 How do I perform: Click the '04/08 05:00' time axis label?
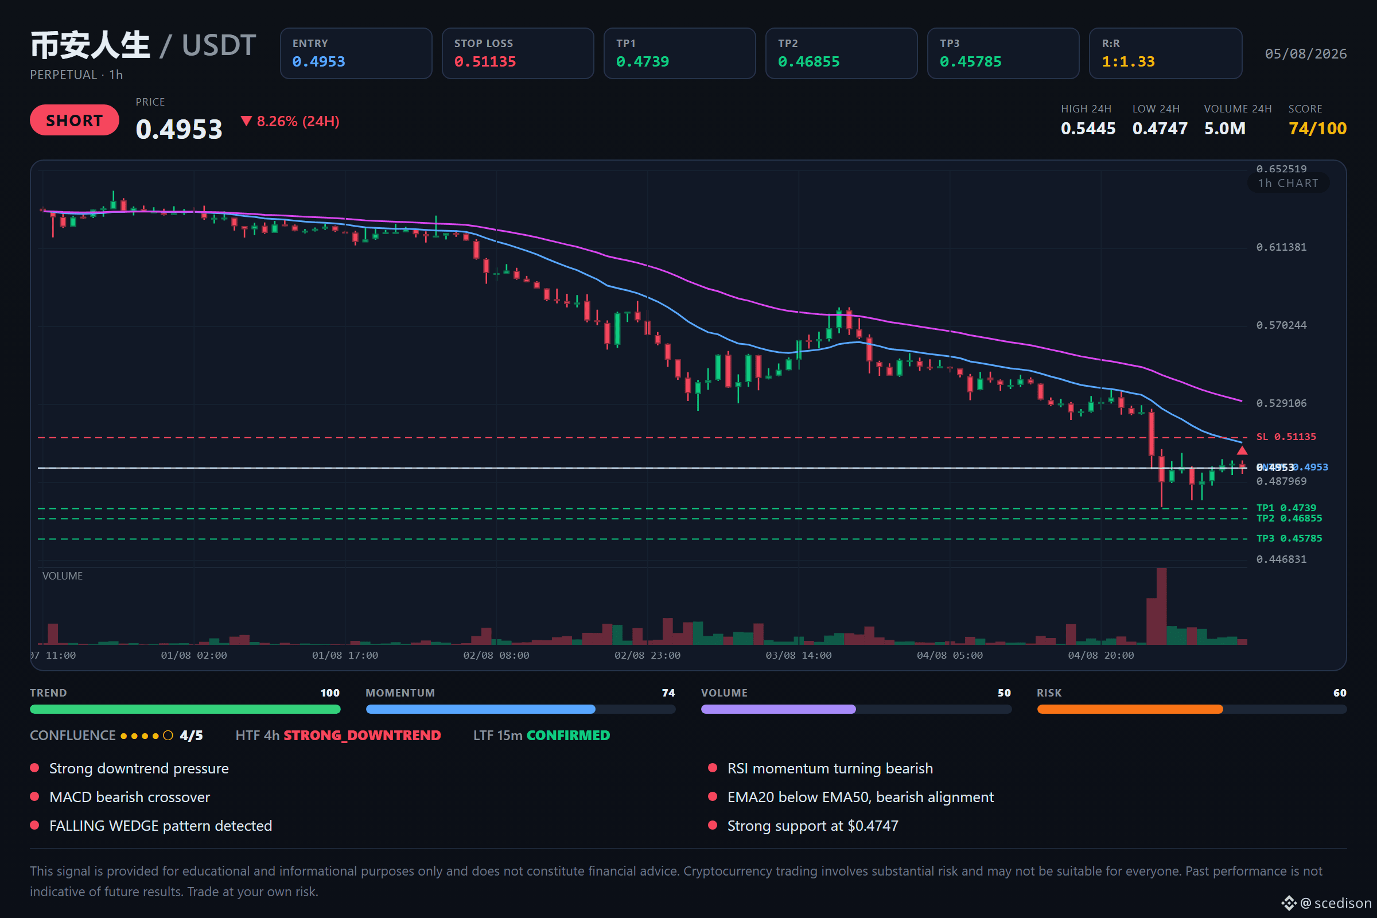coord(950,655)
